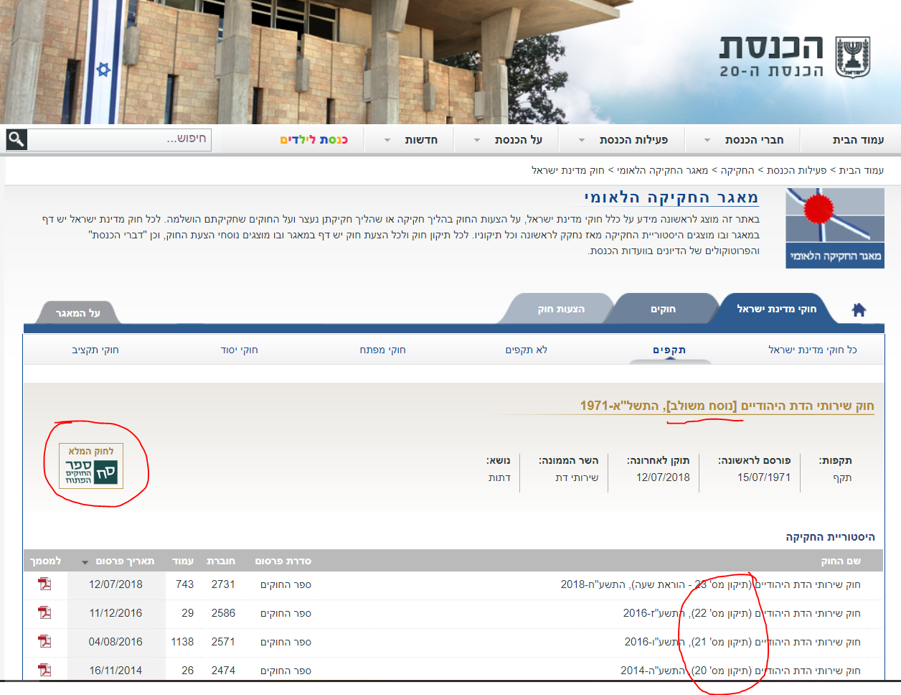Open the PDF for amendment 23 row

pos(44,584)
